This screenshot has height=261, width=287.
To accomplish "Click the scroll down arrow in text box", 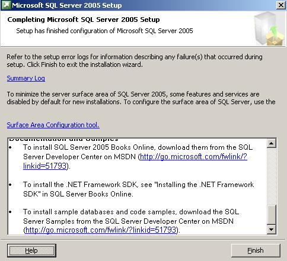I will (x=272, y=230).
